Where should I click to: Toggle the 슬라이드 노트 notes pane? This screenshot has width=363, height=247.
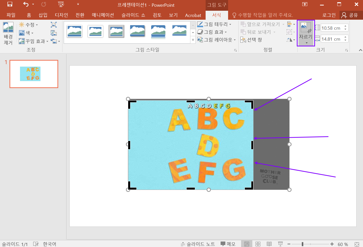pyautogui.click(x=198, y=244)
